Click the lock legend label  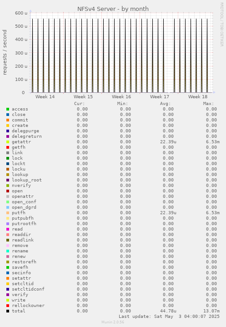[x=17, y=158]
